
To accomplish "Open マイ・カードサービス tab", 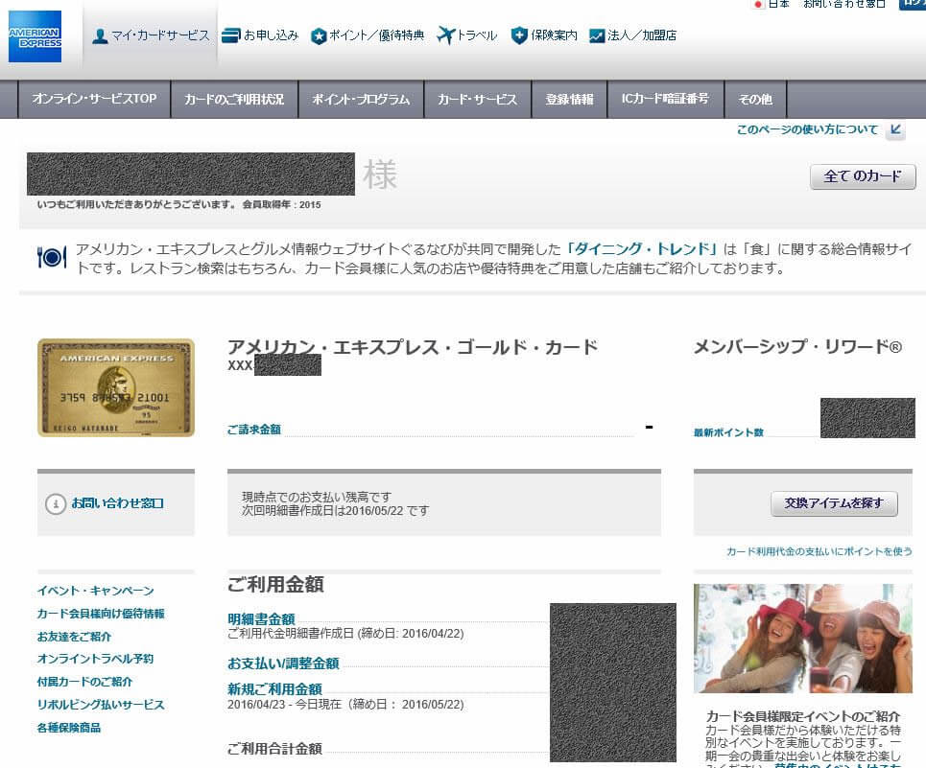I will tap(151, 36).
